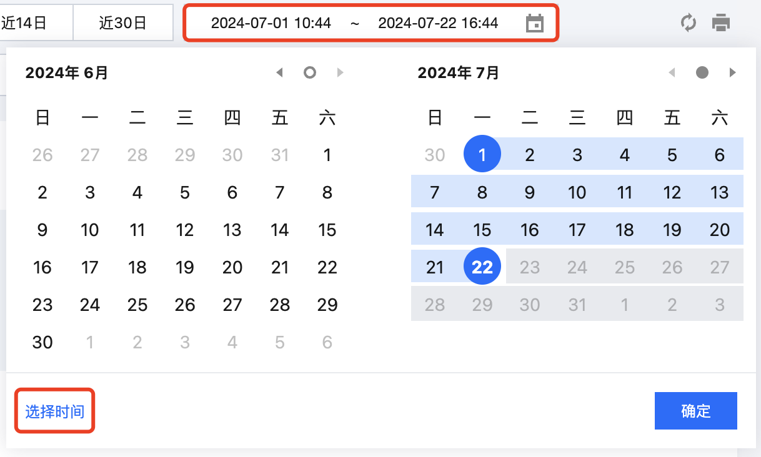Click the refresh icon

coord(688,24)
